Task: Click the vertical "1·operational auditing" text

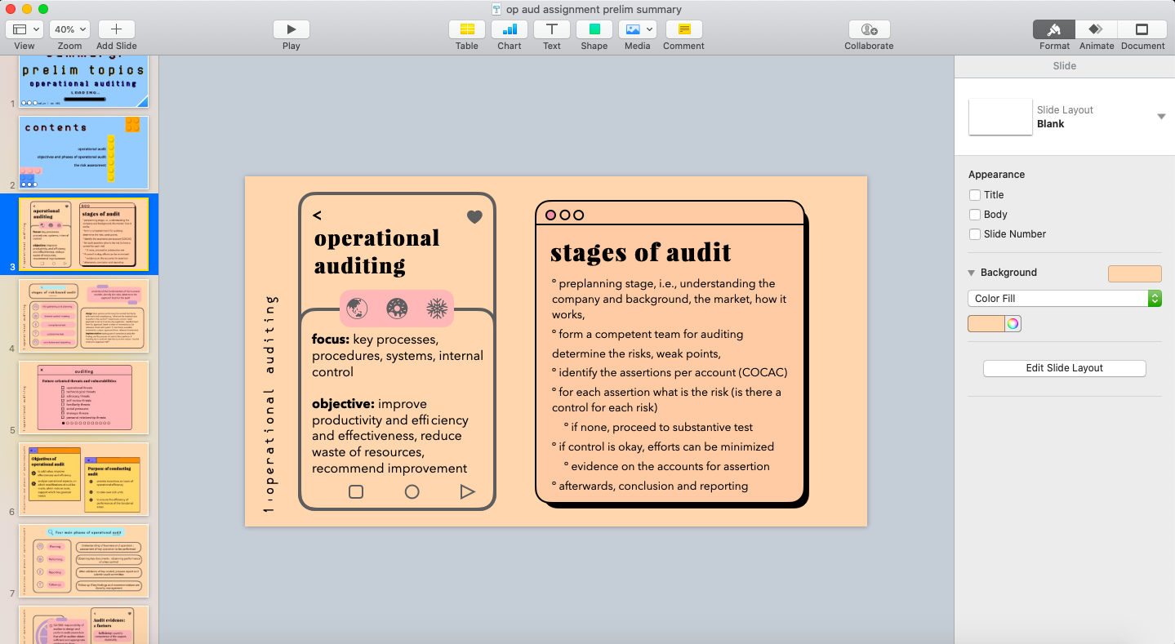Action: pyautogui.click(x=269, y=403)
